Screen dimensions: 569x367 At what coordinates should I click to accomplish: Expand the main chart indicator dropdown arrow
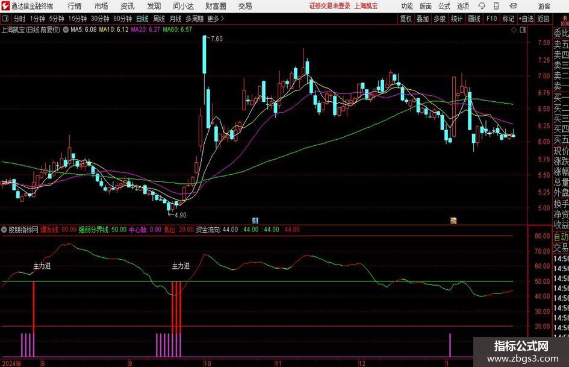point(66,30)
